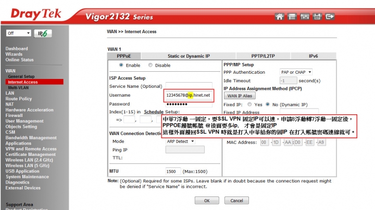Screen dimensions: 375x210
Task: Click the Fixed IP Address field
Action: tap(299, 111)
